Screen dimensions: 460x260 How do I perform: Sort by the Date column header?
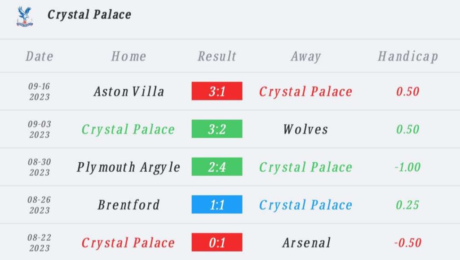coord(40,56)
